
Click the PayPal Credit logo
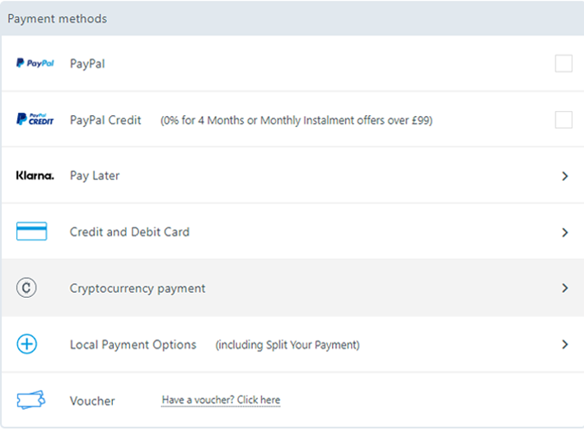click(35, 119)
